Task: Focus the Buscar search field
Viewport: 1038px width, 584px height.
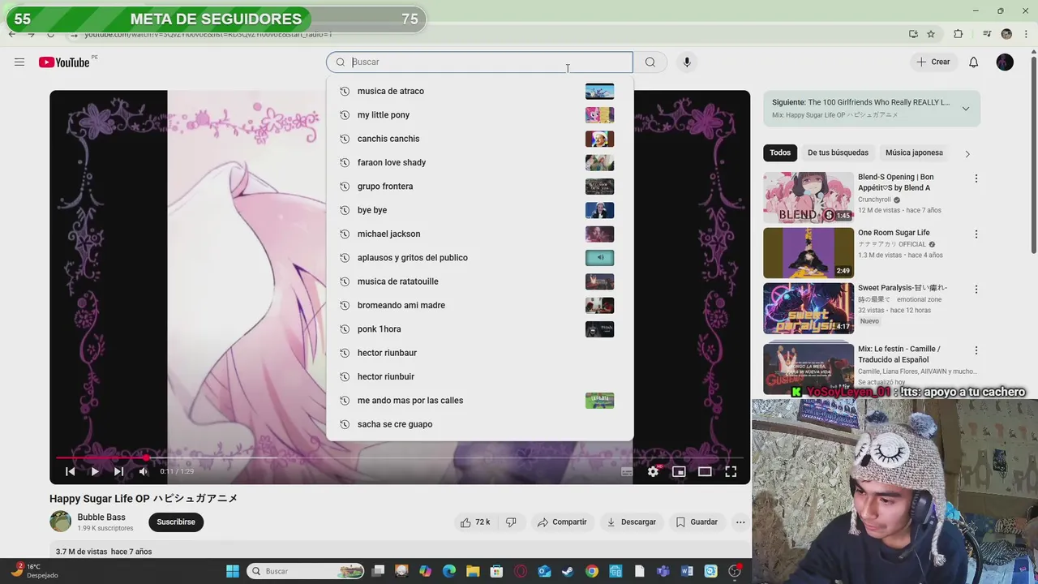Action: [x=479, y=62]
